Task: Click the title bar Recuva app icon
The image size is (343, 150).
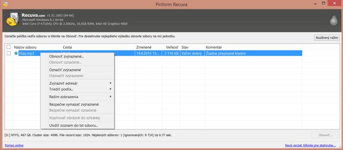Action: click(x=5, y=4)
